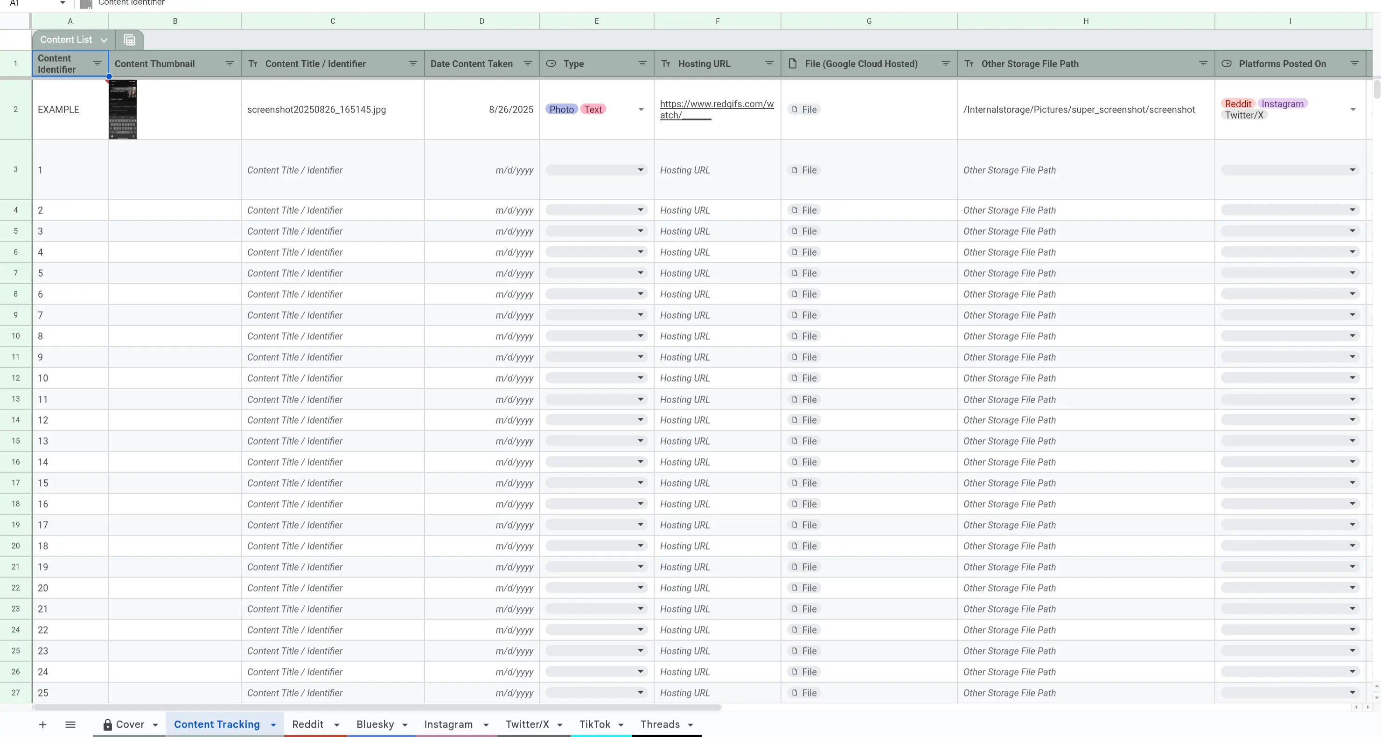Switch to the Reddit sheet tab
The image size is (1381, 737).
point(308,725)
